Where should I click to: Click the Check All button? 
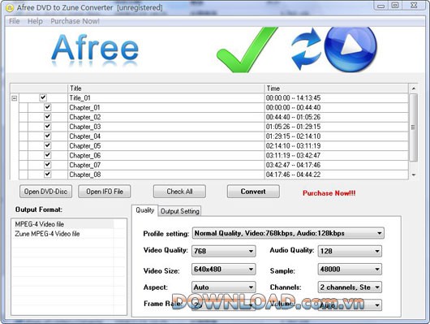[x=179, y=192]
